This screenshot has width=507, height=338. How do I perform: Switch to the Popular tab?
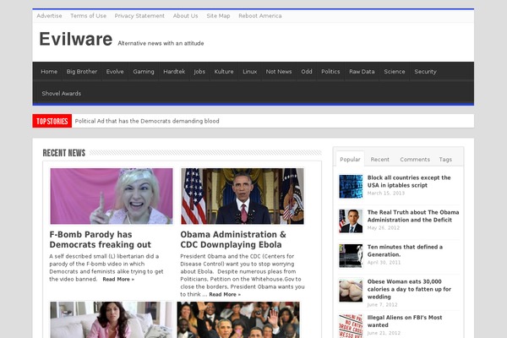pos(350,160)
